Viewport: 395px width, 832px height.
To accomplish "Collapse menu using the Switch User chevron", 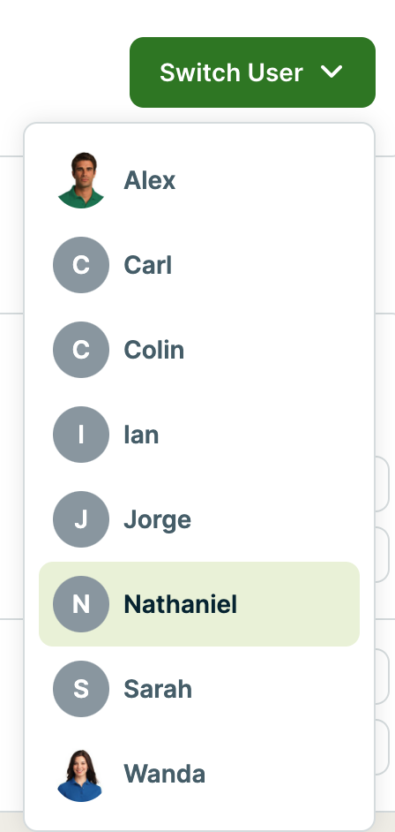I will point(332,72).
